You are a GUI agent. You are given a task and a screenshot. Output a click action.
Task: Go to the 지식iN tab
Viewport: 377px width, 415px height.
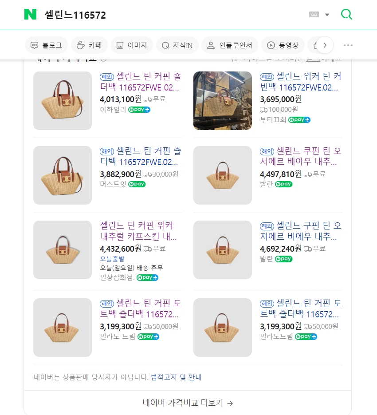point(177,45)
